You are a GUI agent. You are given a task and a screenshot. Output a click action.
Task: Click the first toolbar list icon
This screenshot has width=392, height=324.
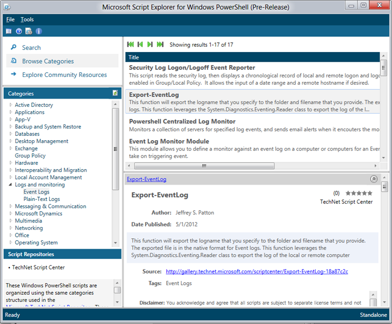tap(9, 31)
